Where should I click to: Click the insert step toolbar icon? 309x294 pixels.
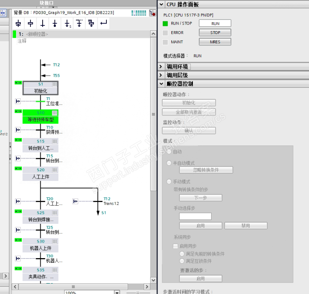(x=31, y=23)
